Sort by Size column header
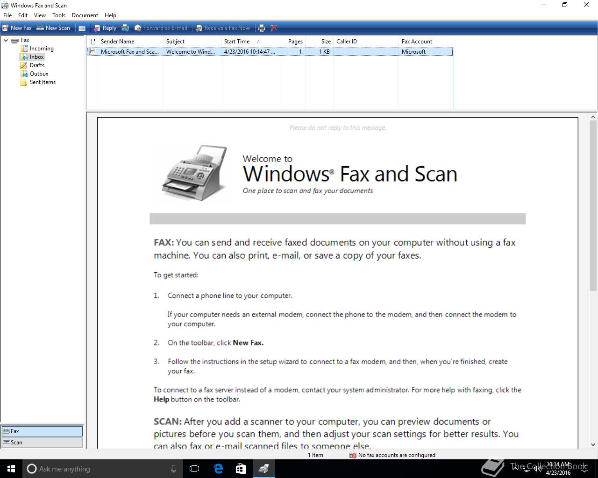This screenshot has height=478, width=598. point(319,42)
